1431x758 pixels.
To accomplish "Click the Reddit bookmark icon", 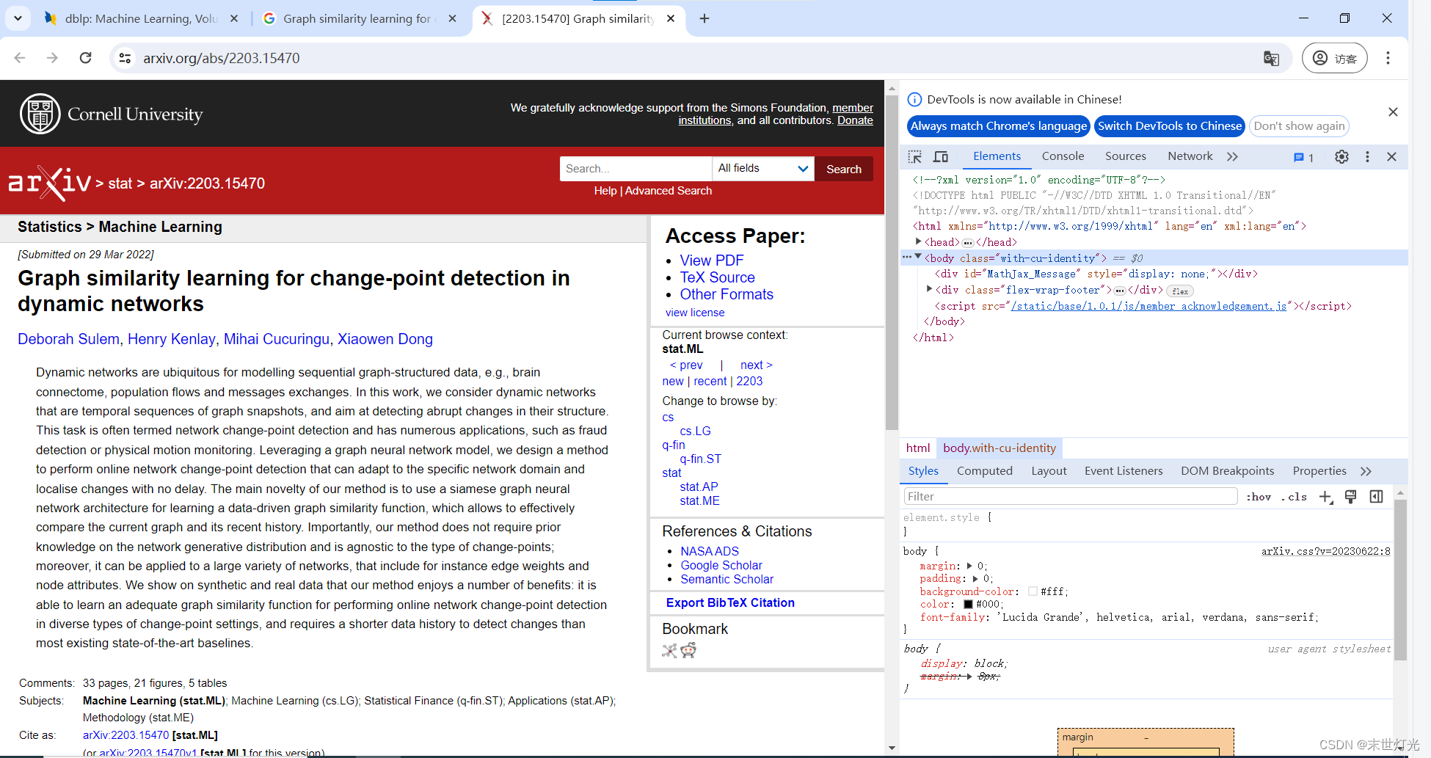I will (x=688, y=650).
